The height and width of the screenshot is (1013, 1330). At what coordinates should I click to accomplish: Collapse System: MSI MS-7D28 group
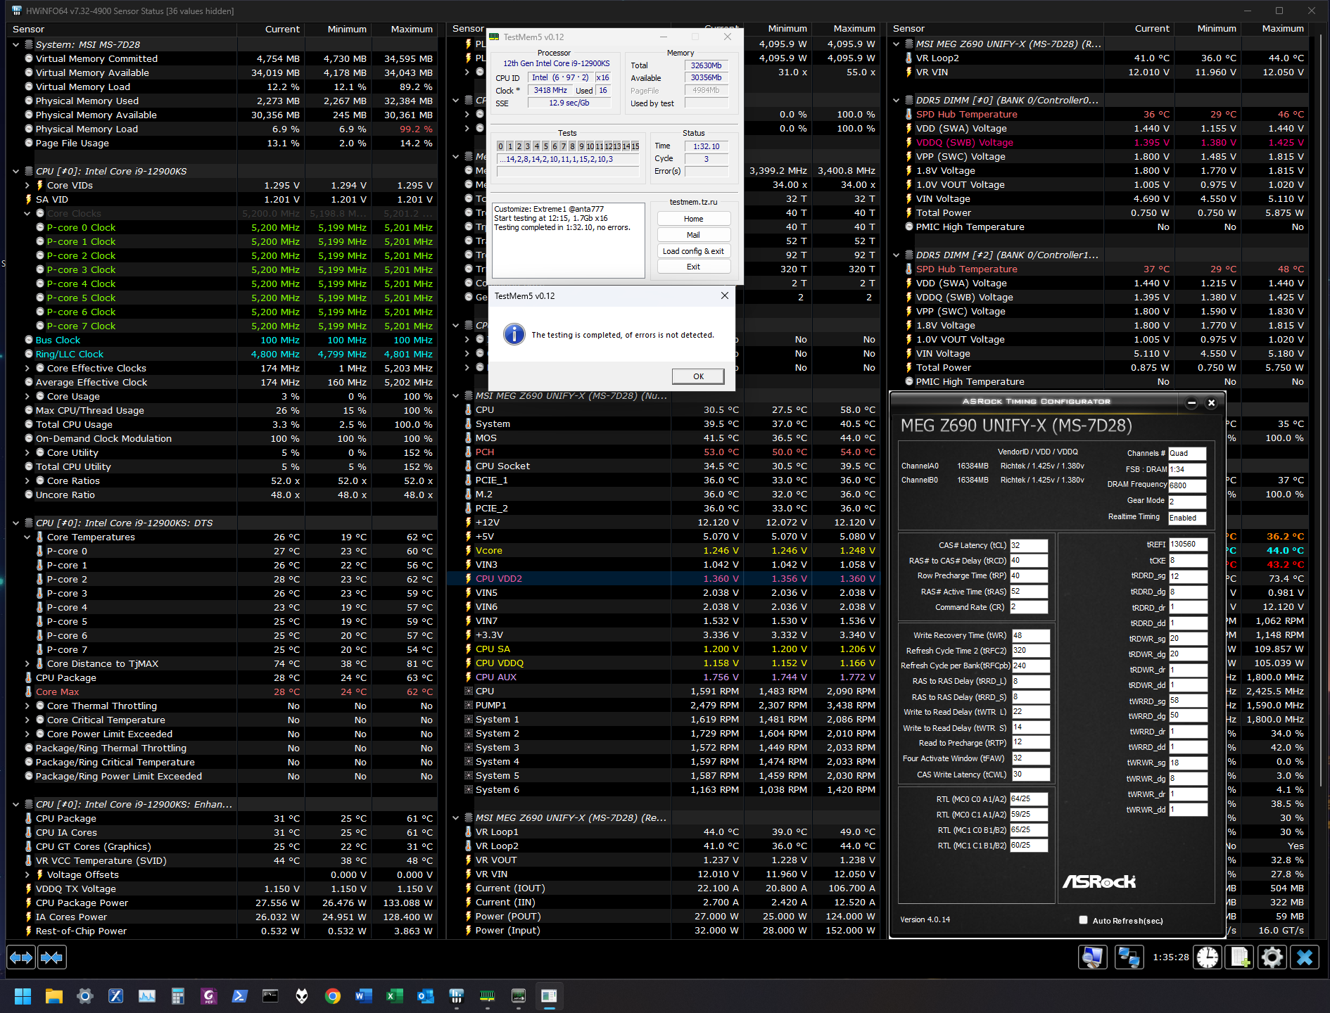click(16, 44)
